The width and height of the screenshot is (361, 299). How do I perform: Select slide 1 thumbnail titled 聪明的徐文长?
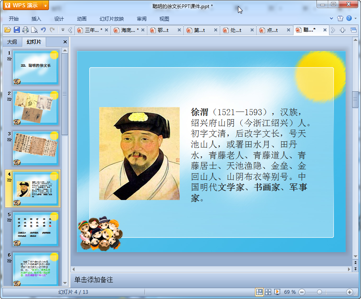pos(36,67)
